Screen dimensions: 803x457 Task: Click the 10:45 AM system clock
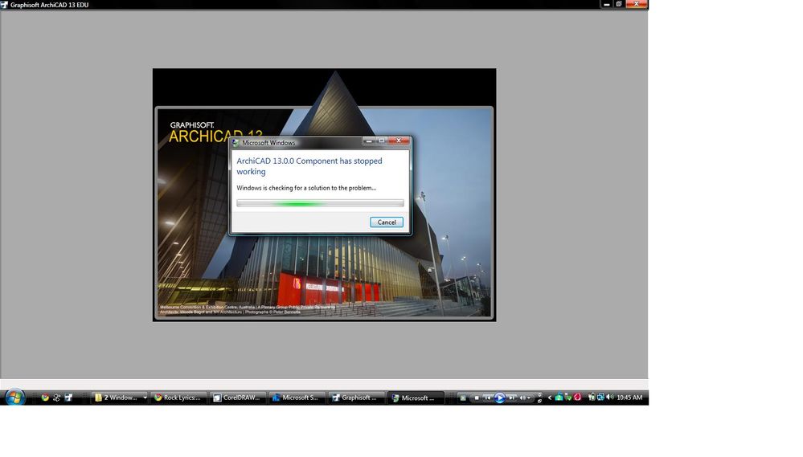pyautogui.click(x=629, y=398)
